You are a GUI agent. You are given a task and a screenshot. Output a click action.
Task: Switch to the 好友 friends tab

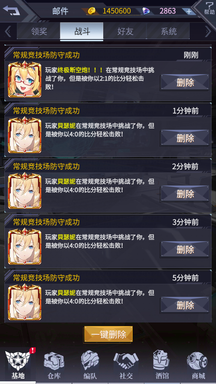(x=125, y=31)
